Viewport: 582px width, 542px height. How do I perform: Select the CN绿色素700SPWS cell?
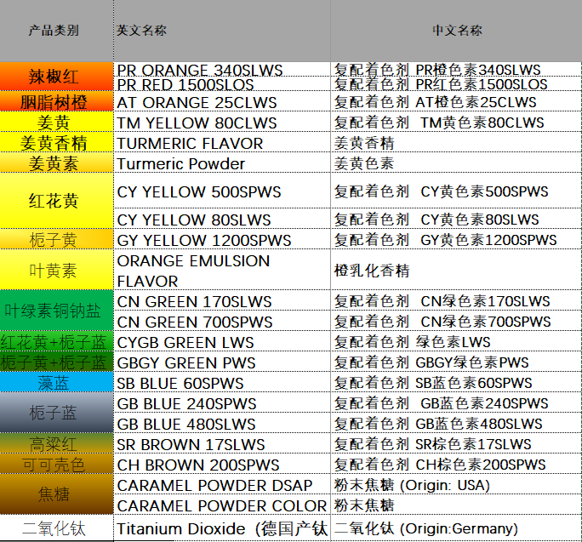point(456,321)
